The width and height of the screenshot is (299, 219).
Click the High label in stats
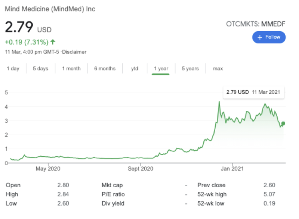(x=12, y=194)
